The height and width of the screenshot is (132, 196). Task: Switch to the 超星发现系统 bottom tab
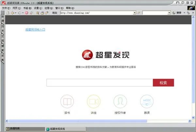[66, 129]
